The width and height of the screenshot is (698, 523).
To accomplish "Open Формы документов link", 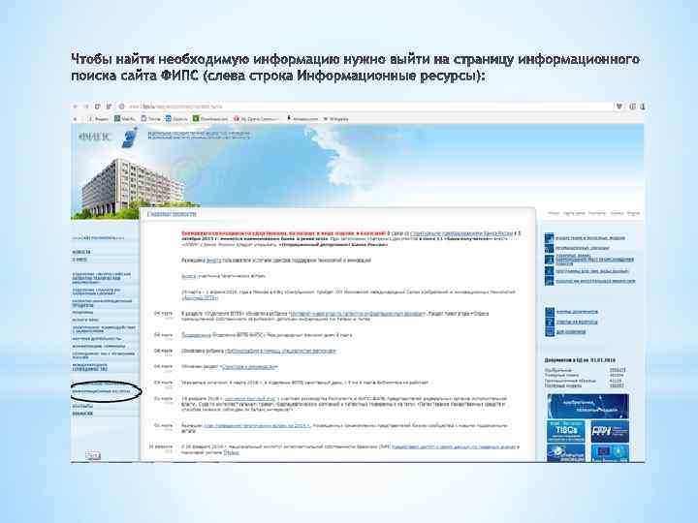I will [x=577, y=312].
